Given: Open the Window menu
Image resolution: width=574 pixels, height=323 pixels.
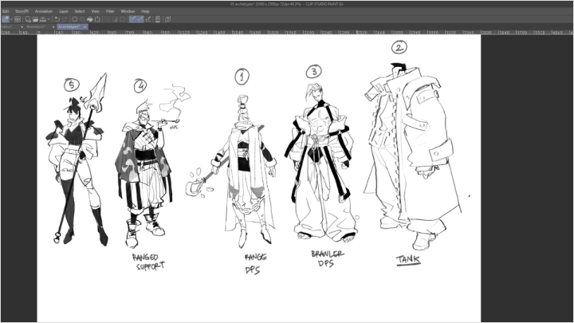Looking at the screenshot, I should 128,11.
